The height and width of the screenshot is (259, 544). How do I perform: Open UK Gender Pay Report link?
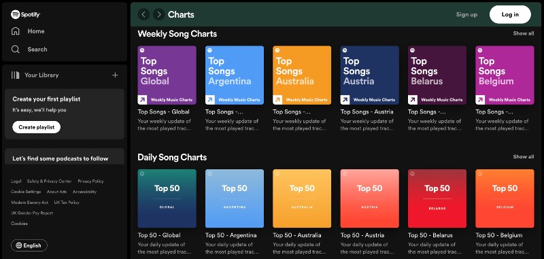(32, 213)
